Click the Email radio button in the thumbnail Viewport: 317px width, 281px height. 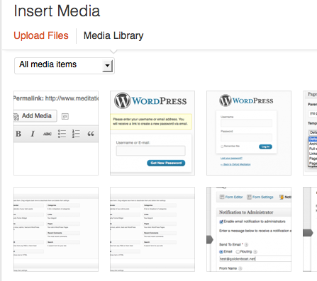pyautogui.click(x=221, y=251)
